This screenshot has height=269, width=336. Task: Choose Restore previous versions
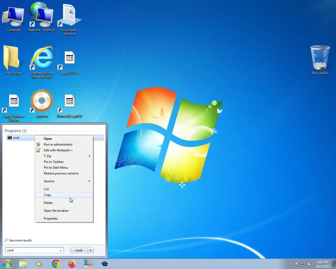(x=64, y=173)
